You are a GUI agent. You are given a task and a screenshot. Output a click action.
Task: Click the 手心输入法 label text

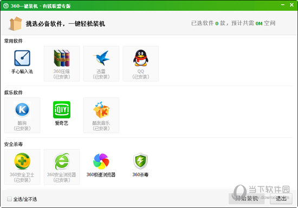click(22, 71)
